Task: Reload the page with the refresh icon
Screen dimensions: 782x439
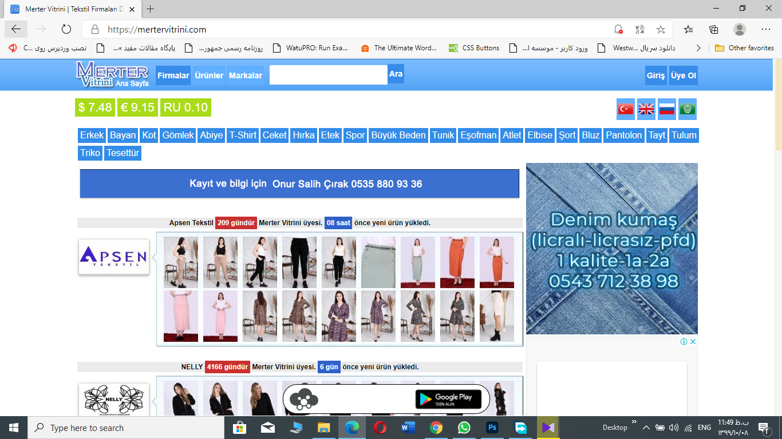Action: 66,29
